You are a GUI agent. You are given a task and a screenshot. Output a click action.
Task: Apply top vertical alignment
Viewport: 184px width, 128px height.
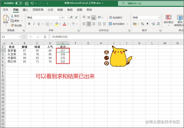84,18
